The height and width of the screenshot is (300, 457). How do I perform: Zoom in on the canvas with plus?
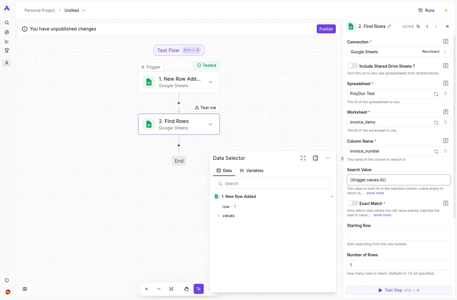147,289
